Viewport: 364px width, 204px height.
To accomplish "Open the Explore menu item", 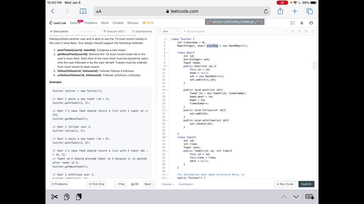I will [75, 23].
